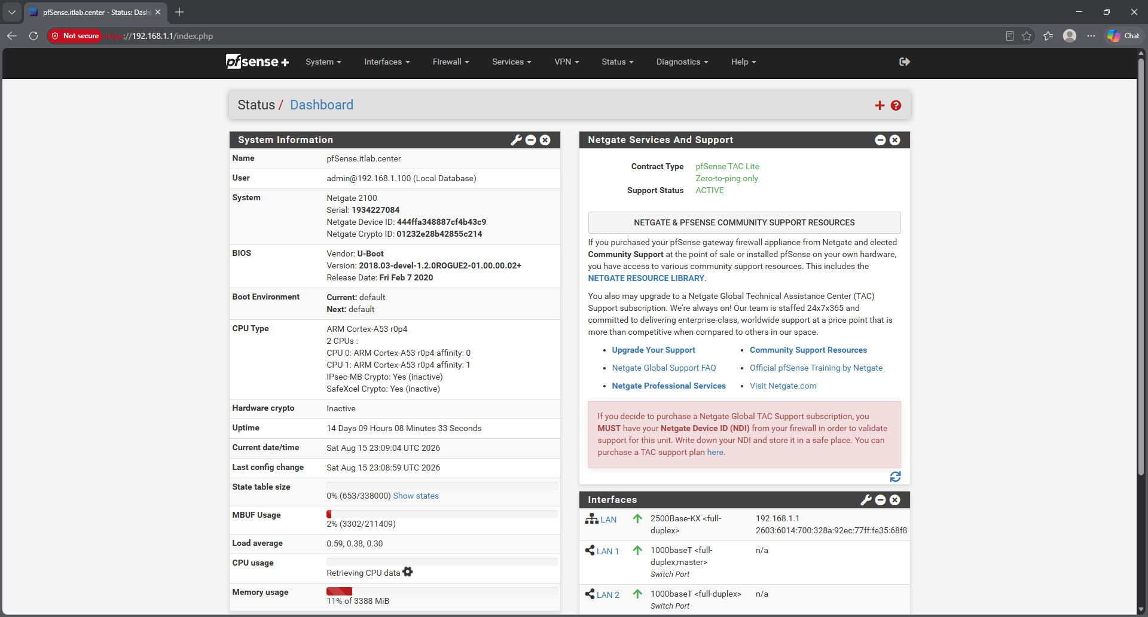Collapse the Interfaces widget

(x=881, y=500)
